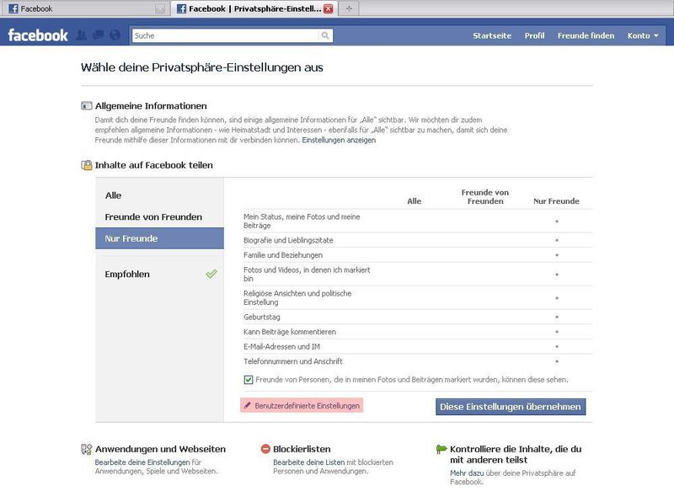Open Bearbeite deine Einstellungen link
This screenshot has height=502, width=674.
tap(142, 462)
